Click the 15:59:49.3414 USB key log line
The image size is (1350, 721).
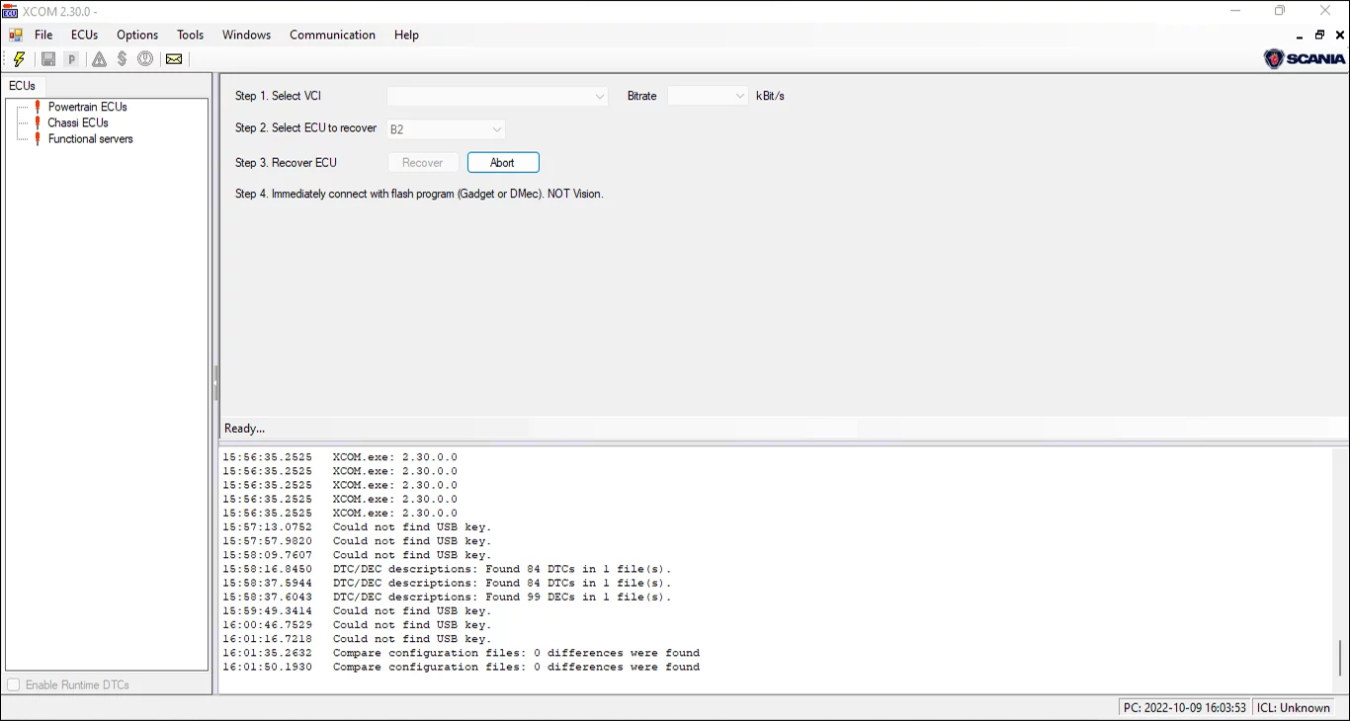point(357,611)
